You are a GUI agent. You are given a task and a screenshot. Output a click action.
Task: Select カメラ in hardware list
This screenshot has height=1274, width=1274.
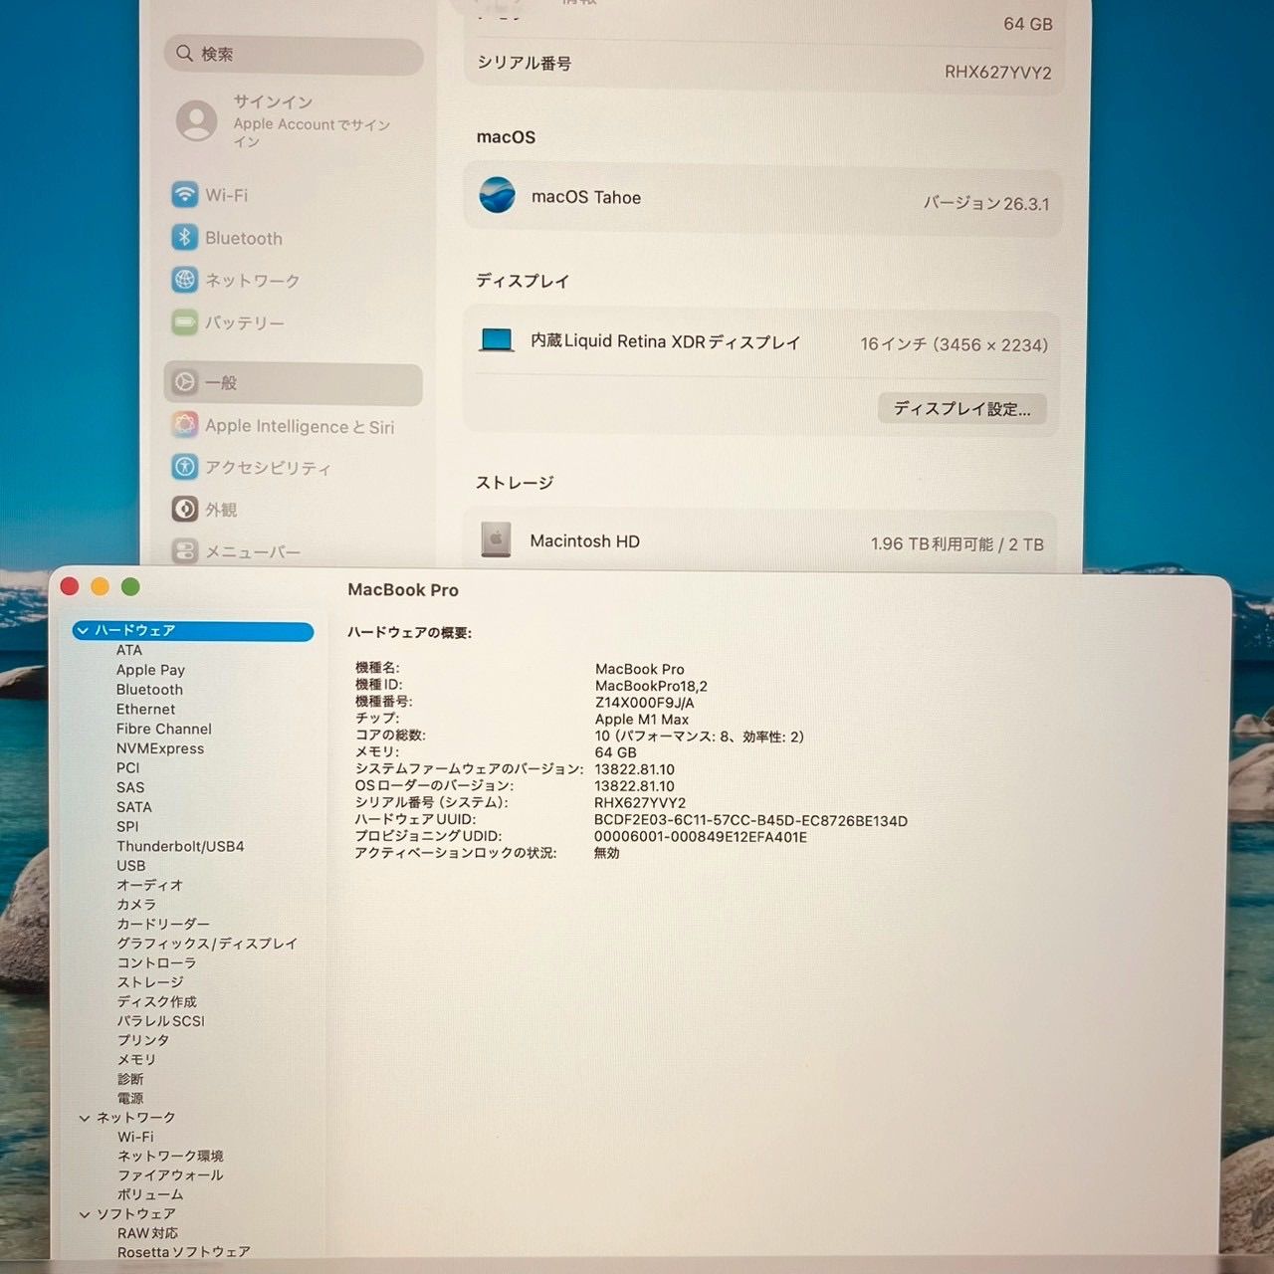(x=136, y=905)
